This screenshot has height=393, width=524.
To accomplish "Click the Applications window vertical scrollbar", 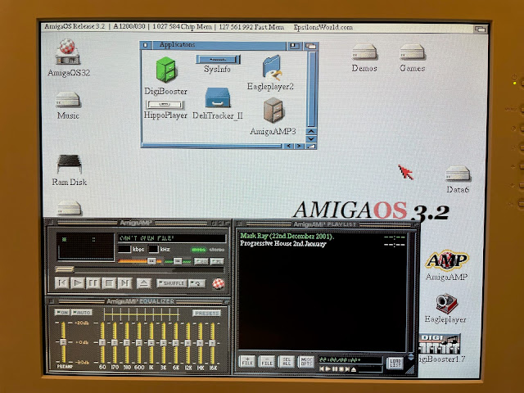I will pos(311,88).
